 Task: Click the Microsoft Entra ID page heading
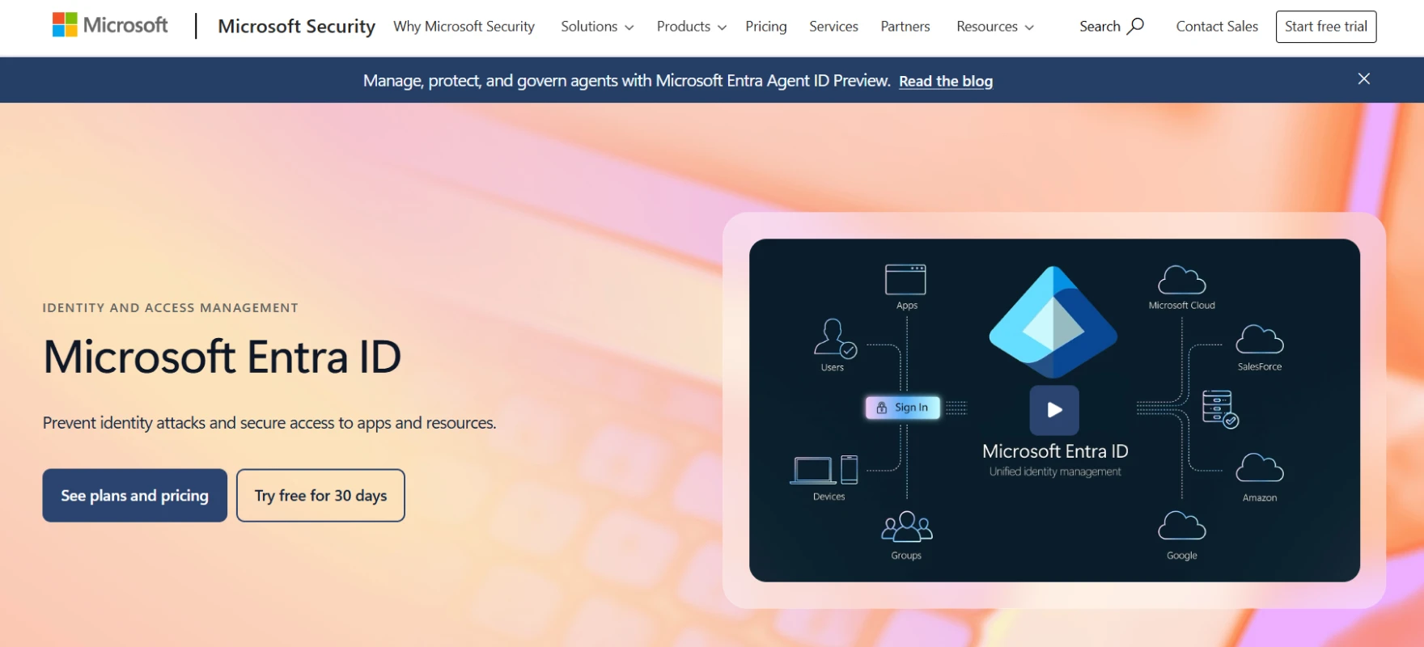pos(222,357)
